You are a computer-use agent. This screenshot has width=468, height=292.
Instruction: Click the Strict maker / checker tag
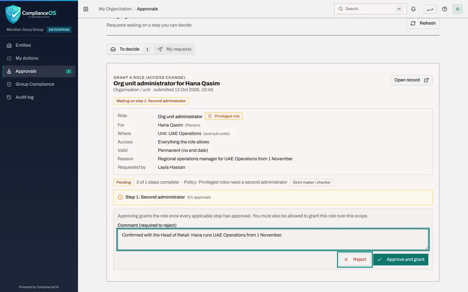(x=312, y=182)
